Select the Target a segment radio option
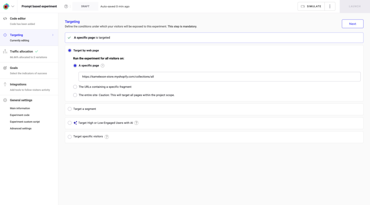The image size is (370, 205). (x=70, y=109)
